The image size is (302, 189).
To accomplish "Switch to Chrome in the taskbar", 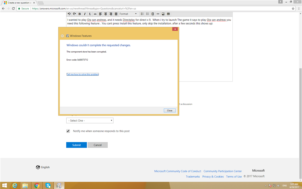I will click(37, 185).
